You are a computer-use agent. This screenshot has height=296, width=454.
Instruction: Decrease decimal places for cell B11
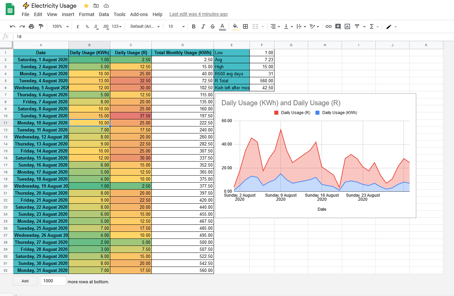pyautogui.click(x=96, y=26)
